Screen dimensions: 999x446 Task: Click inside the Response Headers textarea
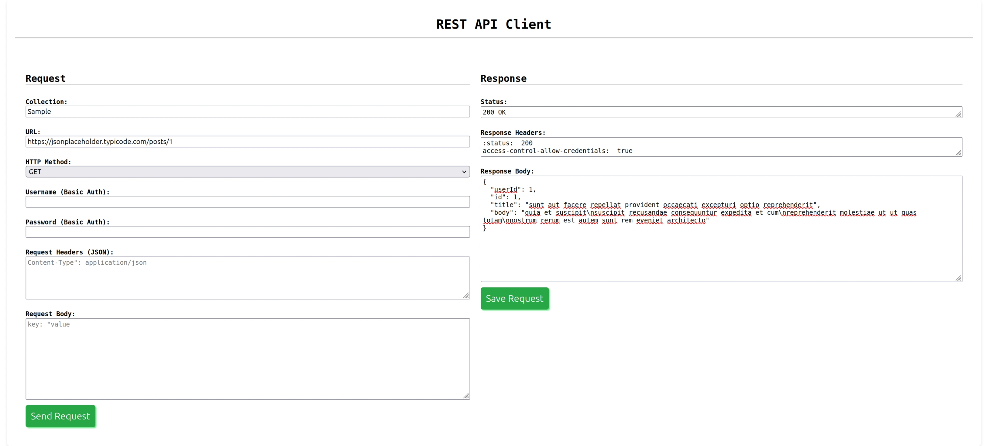(719, 147)
